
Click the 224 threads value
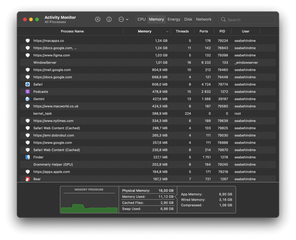click(188, 114)
